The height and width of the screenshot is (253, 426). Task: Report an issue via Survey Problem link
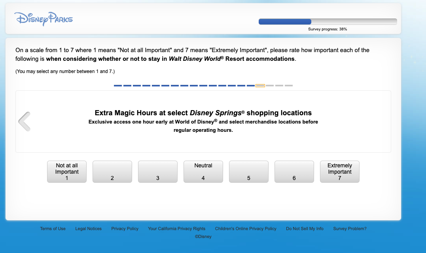350,229
